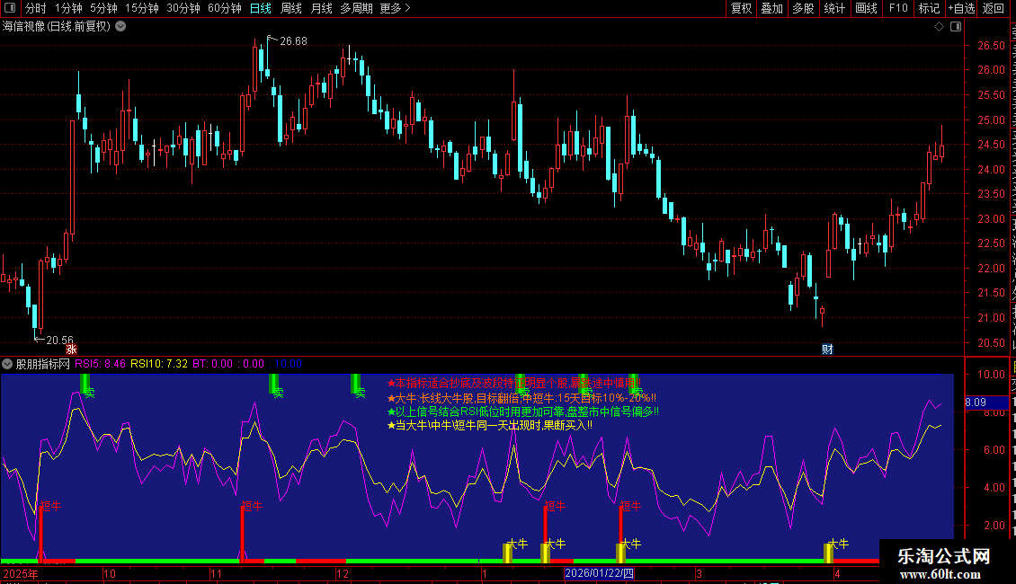Select the 1分钟 period tab

click(68, 8)
